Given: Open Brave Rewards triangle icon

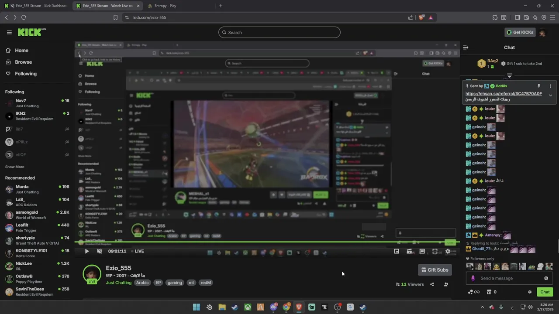Looking at the screenshot, I should [431, 17].
